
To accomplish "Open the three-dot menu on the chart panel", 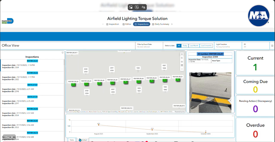I will (x=233, y=116).
